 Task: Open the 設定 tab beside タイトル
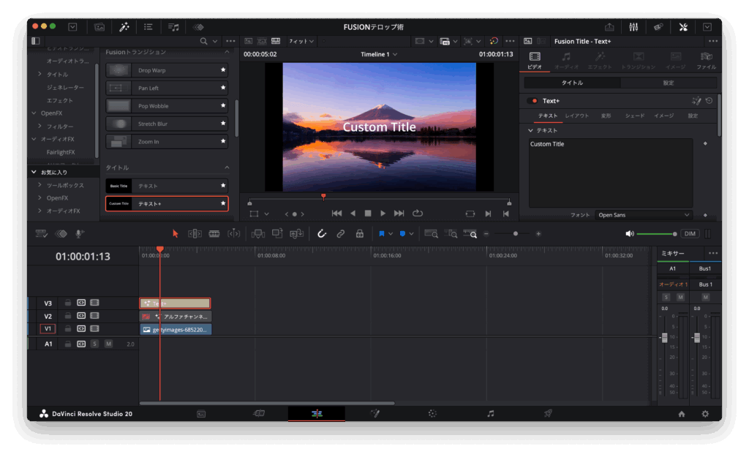pyautogui.click(x=669, y=83)
